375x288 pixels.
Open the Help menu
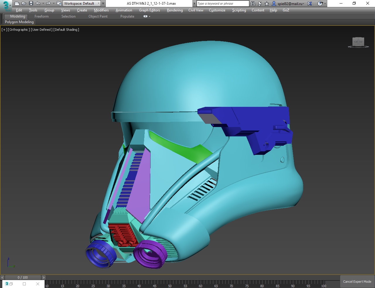pyautogui.click(x=273, y=10)
